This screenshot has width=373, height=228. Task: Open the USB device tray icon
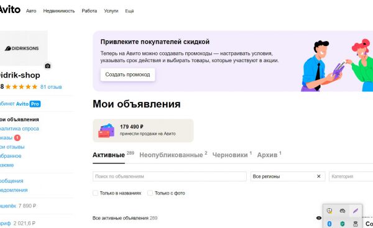pyautogui.click(x=356, y=224)
